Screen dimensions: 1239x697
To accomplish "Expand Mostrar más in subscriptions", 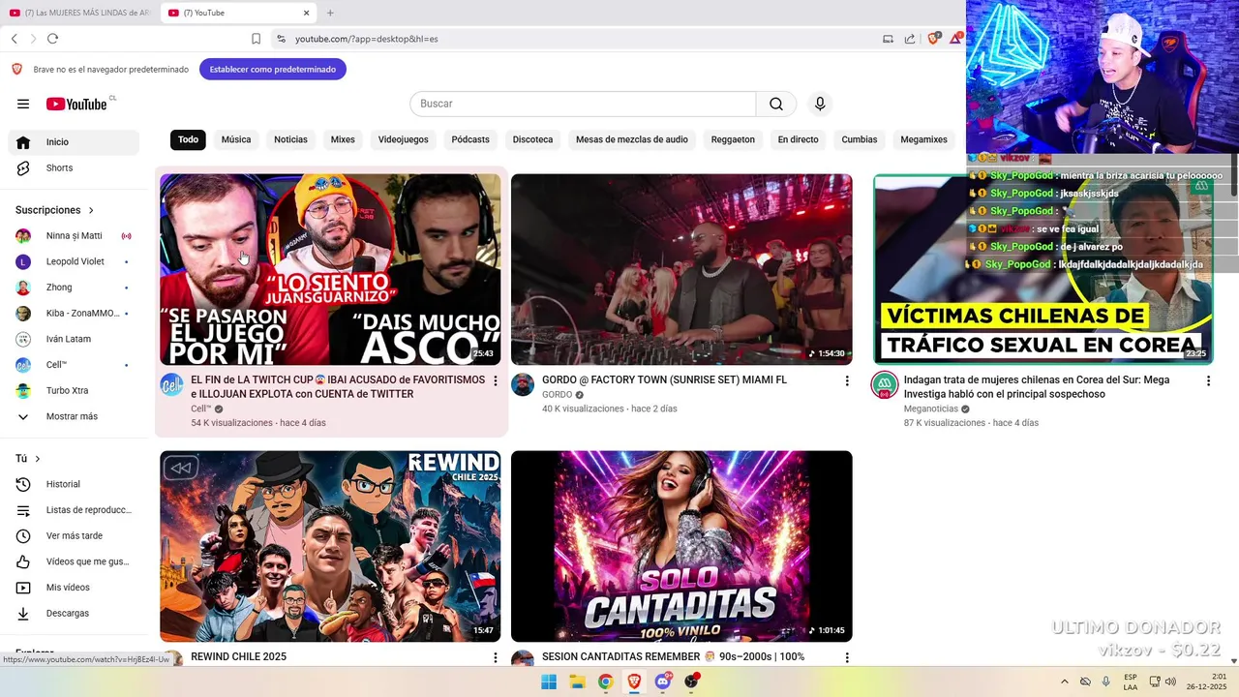I will tap(74, 416).
